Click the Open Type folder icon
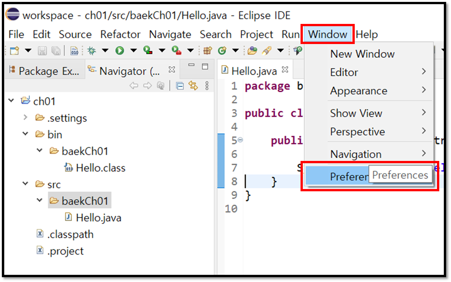The width and height of the screenshot is (451, 282). [x=252, y=51]
